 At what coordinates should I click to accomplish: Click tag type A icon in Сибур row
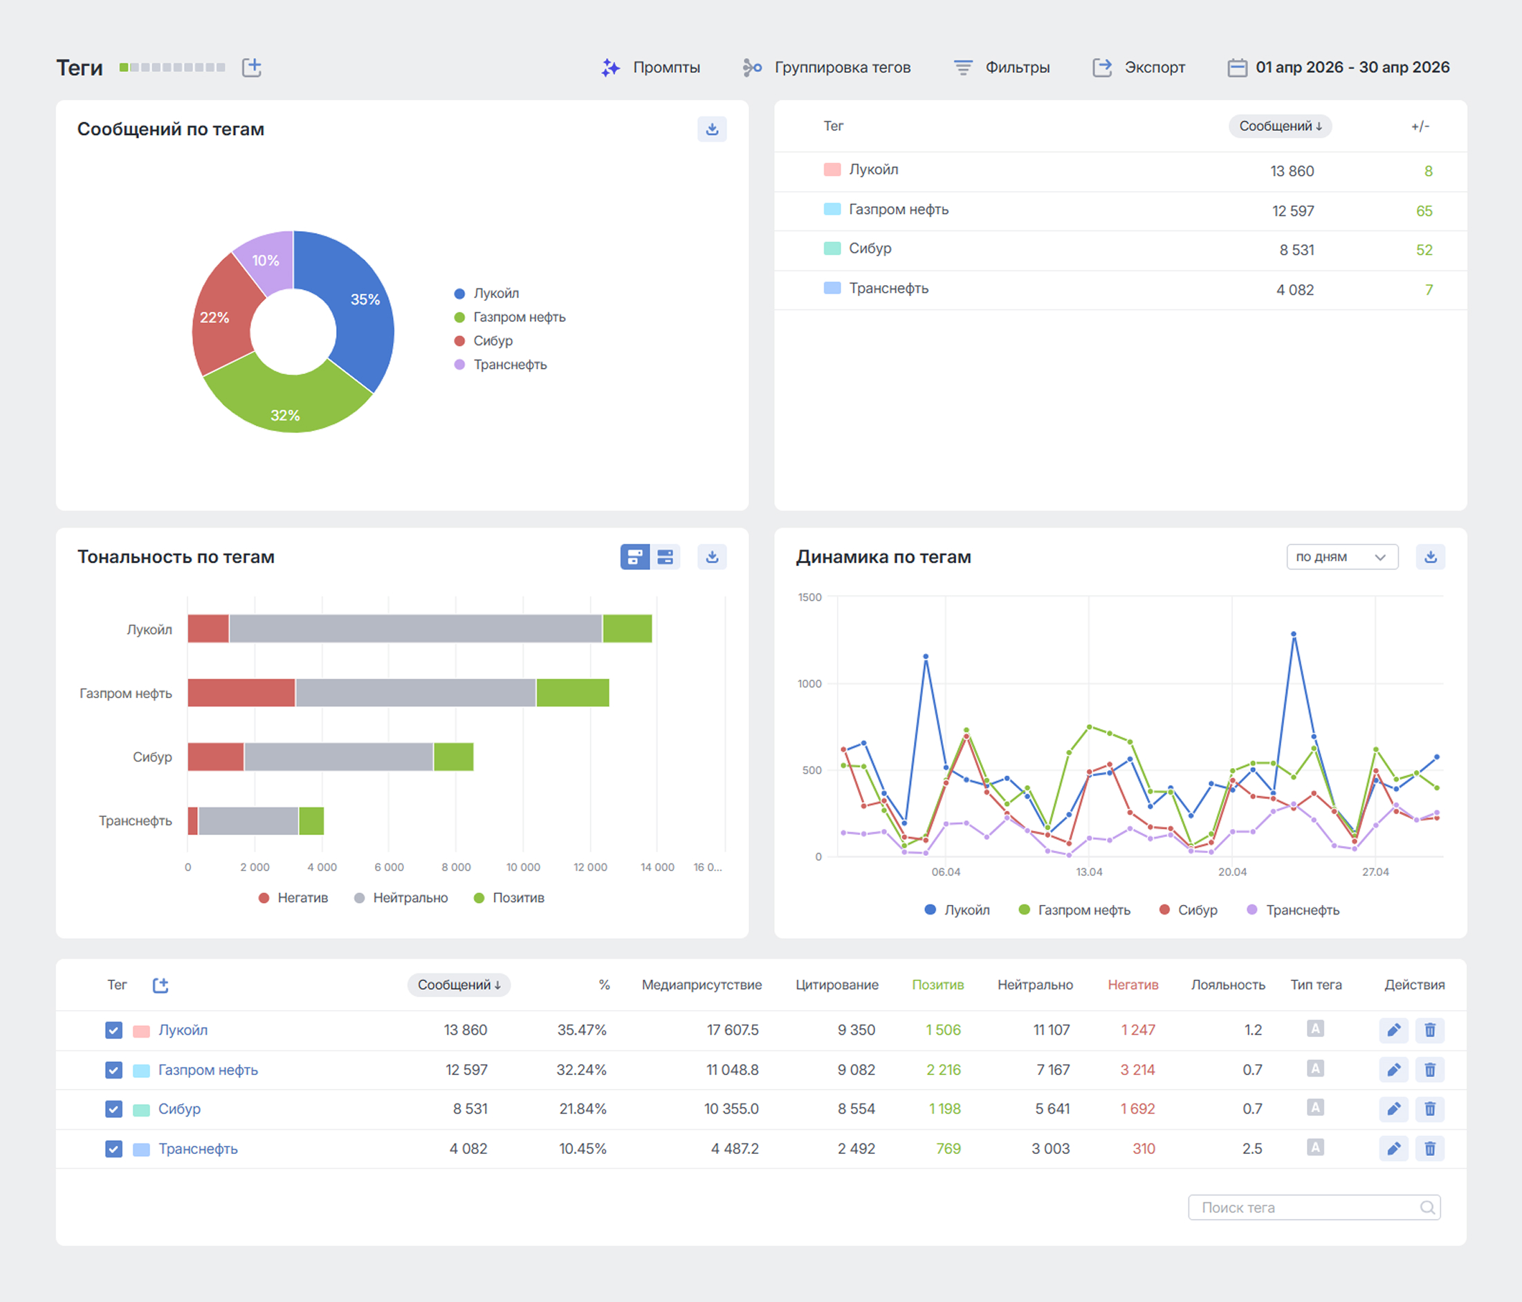pyautogui.click(x=1316, y=1108)
